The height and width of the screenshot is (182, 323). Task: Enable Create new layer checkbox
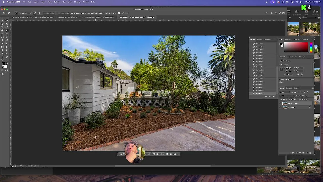104,13
